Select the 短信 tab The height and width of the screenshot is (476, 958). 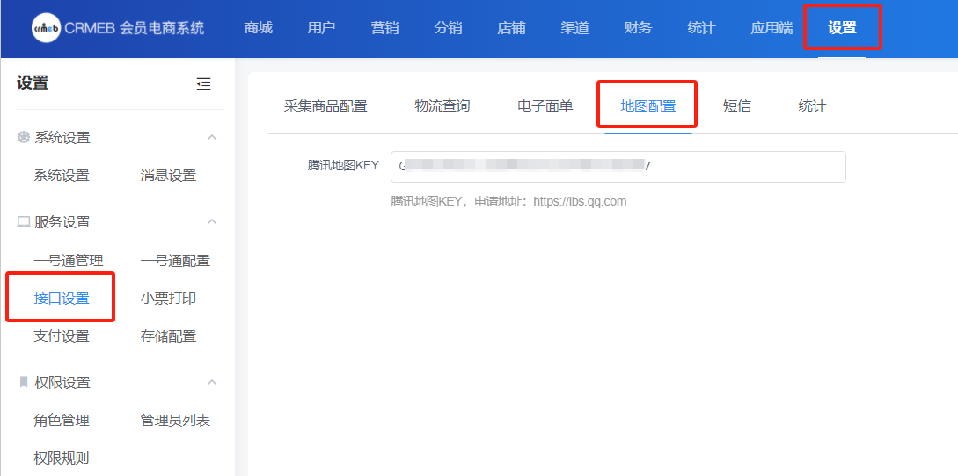(x=736, y=106)
